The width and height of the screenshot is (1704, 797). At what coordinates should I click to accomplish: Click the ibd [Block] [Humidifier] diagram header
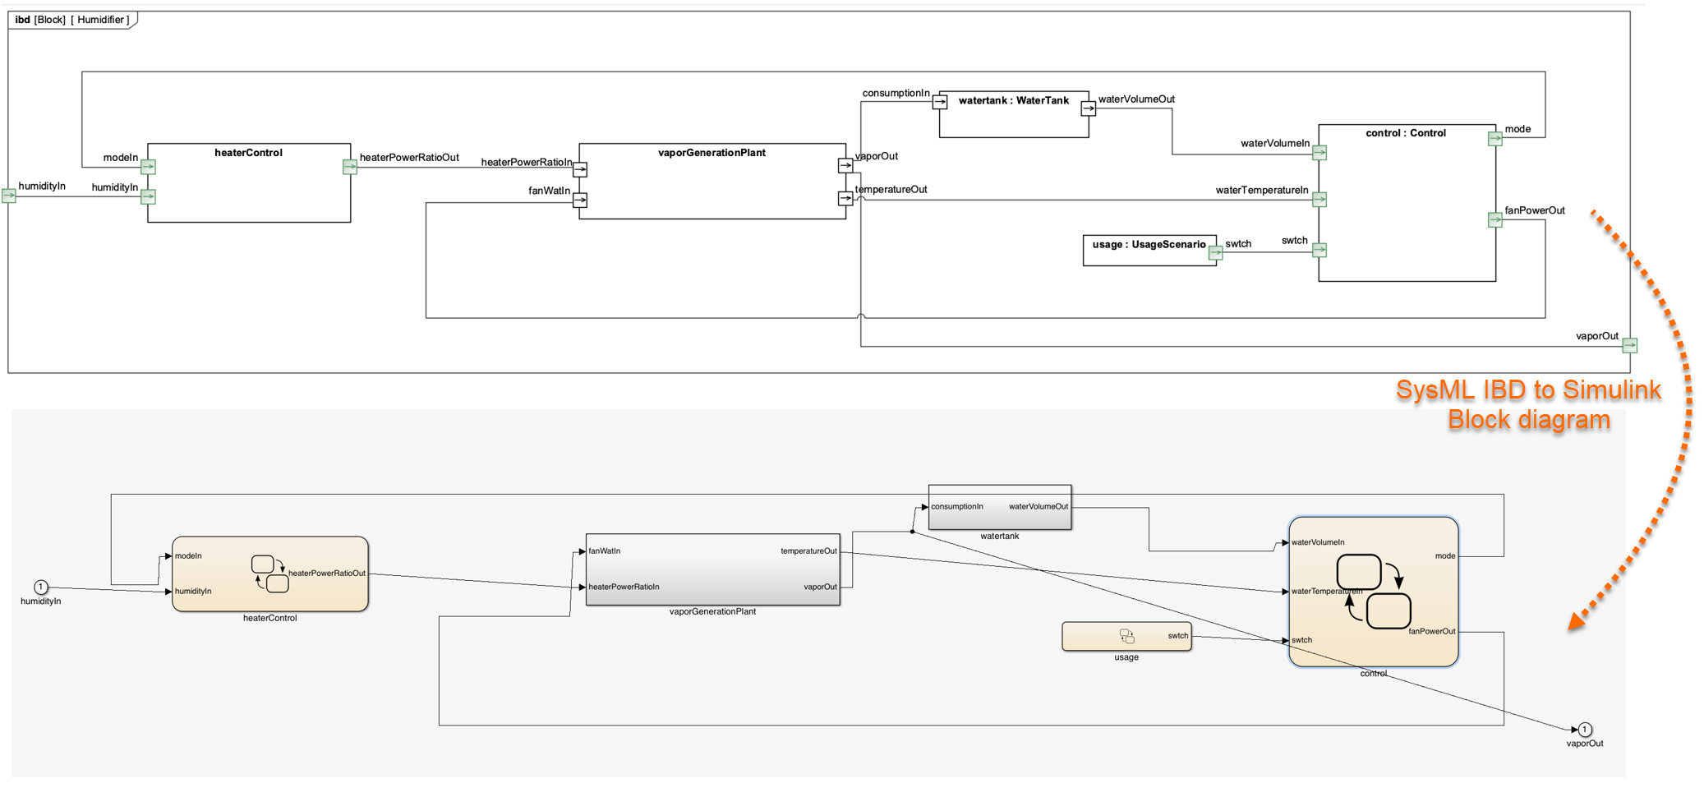click(72, 20)
